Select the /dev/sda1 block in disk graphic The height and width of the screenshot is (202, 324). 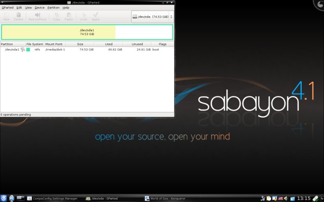click(87, 32)
